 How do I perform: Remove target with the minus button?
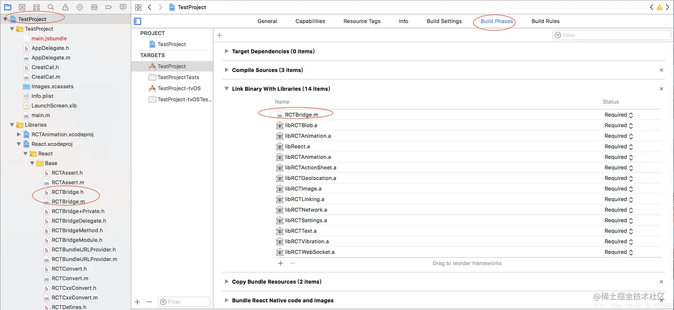[x=149, y=302]
